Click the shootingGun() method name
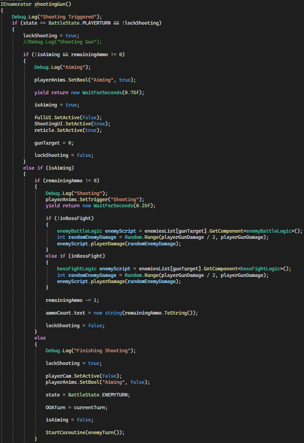The width and height of the screenshot is (304, 443). (x=53, y=4)
